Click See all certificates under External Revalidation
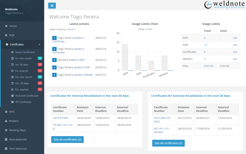Image resolution: width=246 pixels, height=154 pixels. [168, 143]
